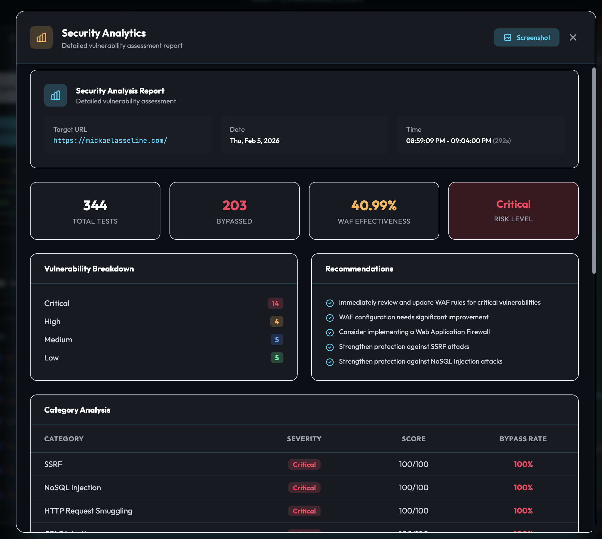Select the 40.99% WAF Effectiveness card
Image resolution: width=602 pixels, height=539 pixels.
point(374,211)
